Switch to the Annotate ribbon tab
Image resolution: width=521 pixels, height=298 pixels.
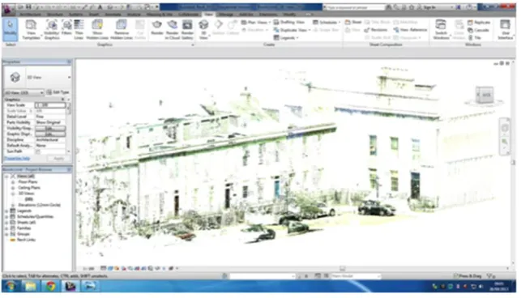pos(113,15)
